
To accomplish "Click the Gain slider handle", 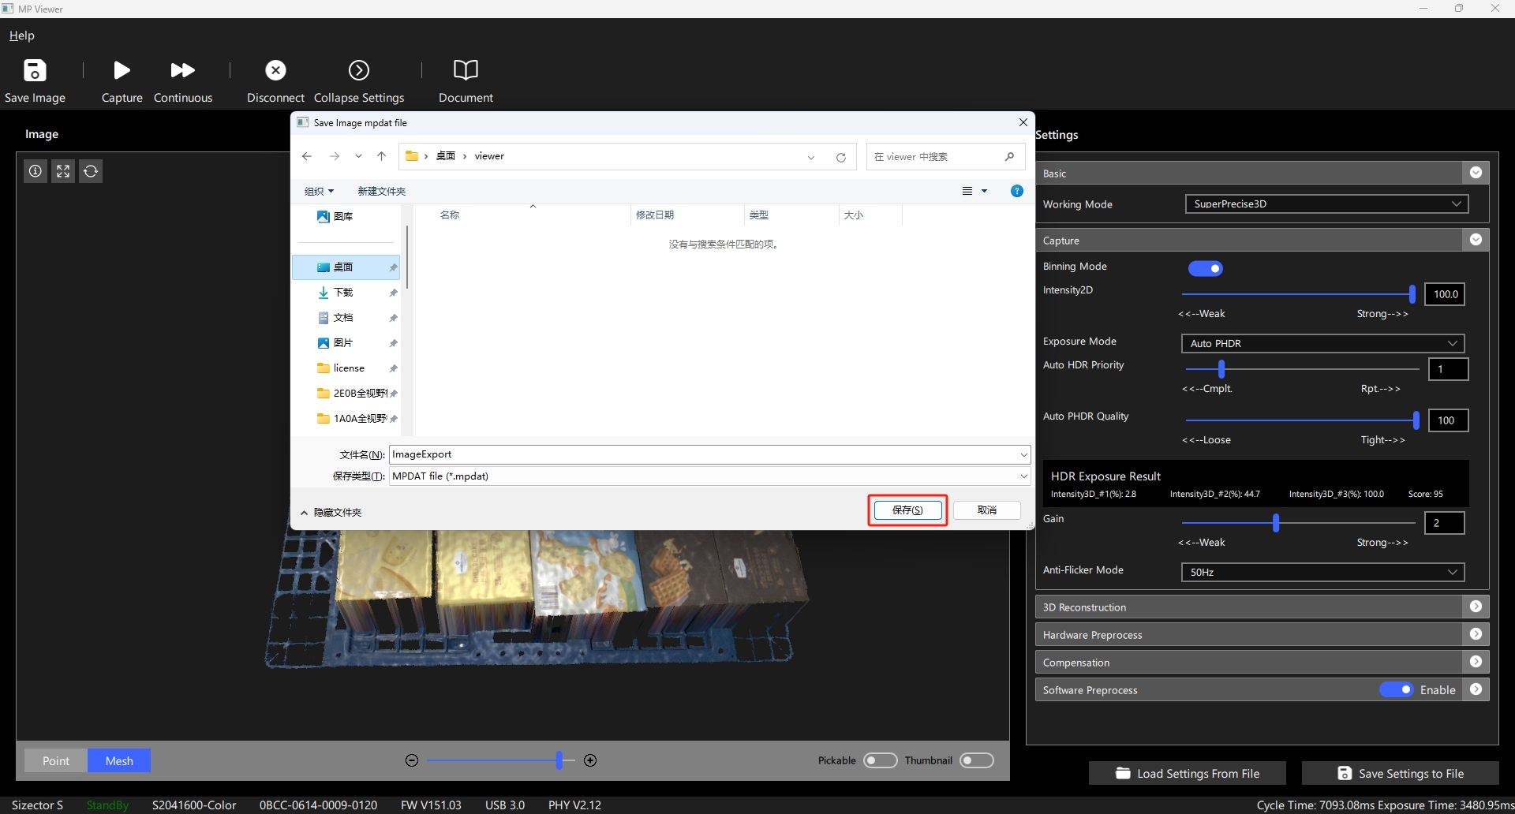I will (1276, 523).
